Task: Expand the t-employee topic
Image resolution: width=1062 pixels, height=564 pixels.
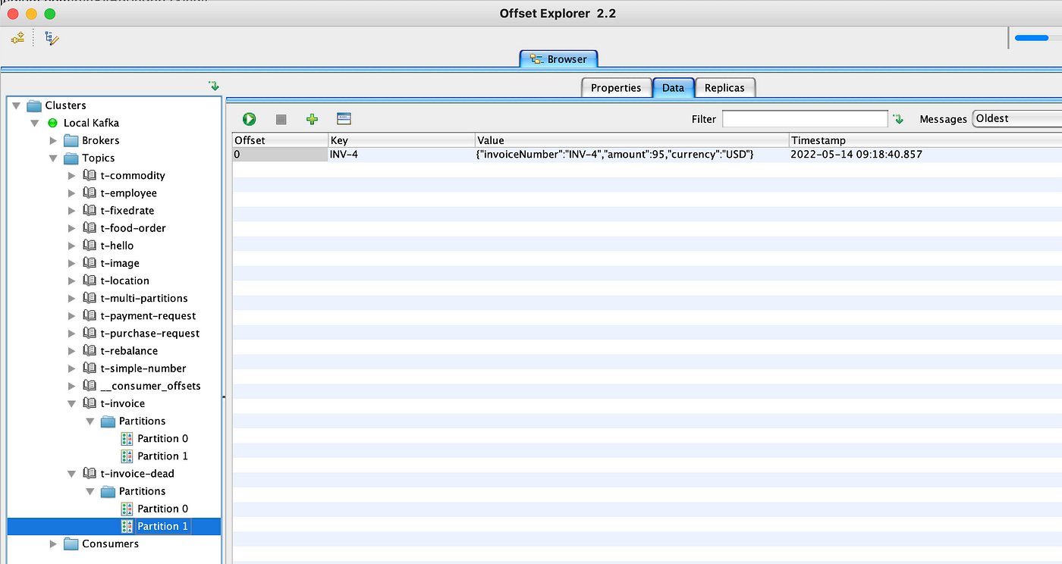Action: click(72, 193)
